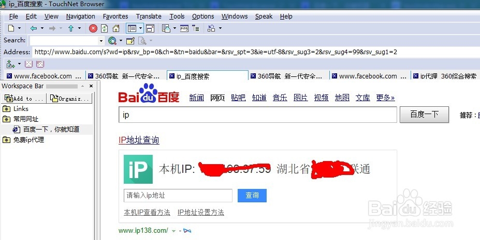The image size is (480, 240).
Task: Open dropdown beside tab navigation icon
Action: click(19, 64)
